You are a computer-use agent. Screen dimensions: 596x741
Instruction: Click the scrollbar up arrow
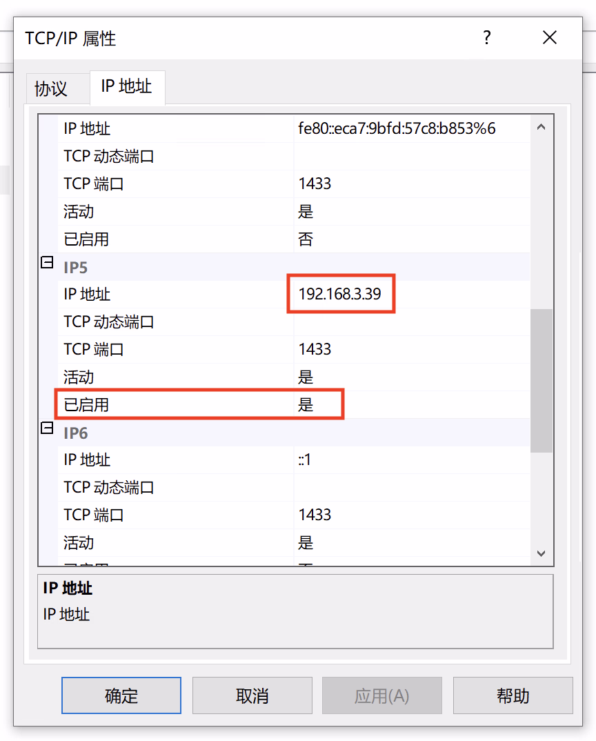coord(541,128)
